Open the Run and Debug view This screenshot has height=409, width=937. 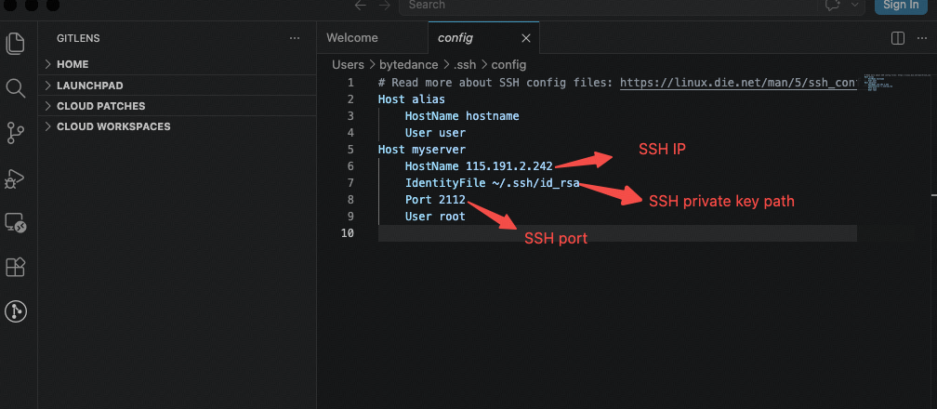pyautogui.click(x=15, y=178)
